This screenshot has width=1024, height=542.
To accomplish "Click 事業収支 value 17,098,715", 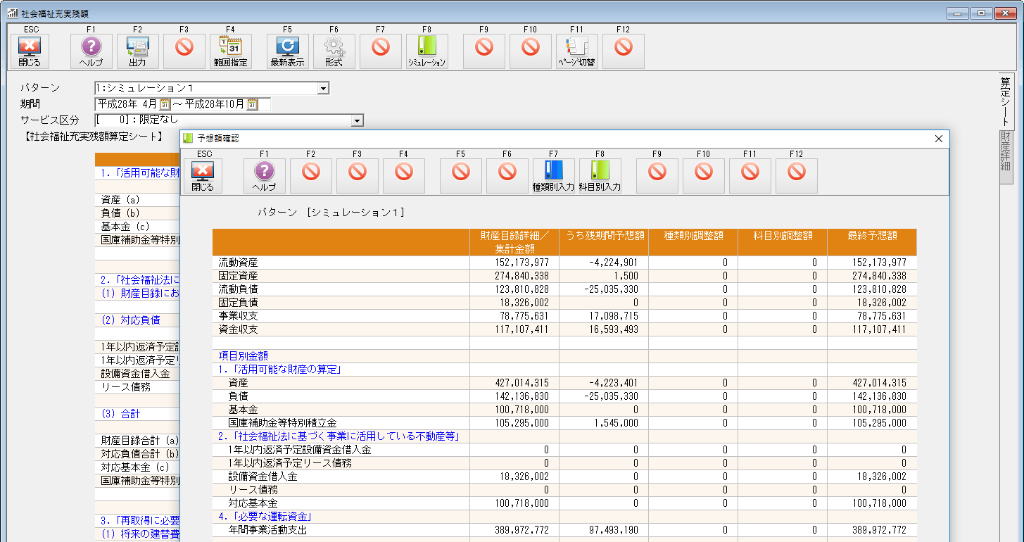I will 612,316.
